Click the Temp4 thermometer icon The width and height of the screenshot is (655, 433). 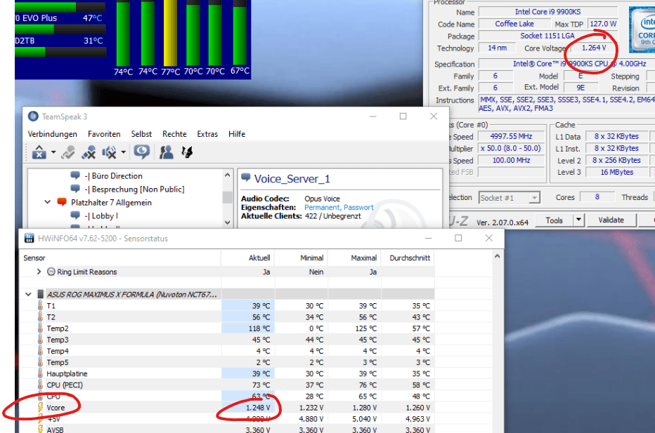40,350
